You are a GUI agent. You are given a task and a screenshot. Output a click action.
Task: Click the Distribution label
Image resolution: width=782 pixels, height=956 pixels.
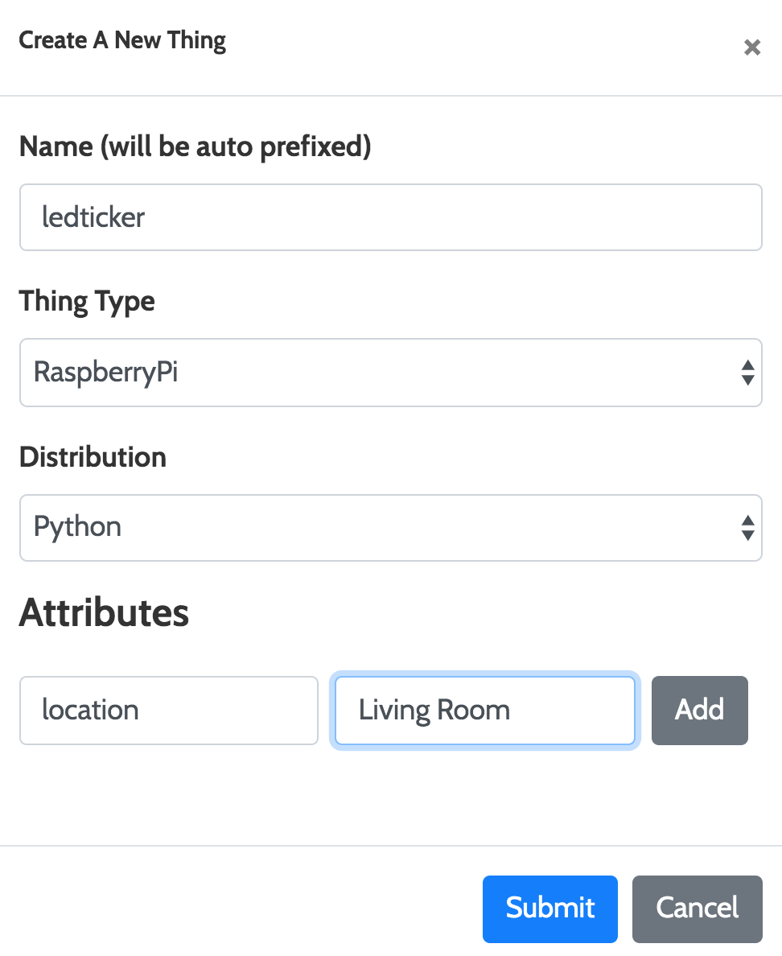(x=93, y=457)
